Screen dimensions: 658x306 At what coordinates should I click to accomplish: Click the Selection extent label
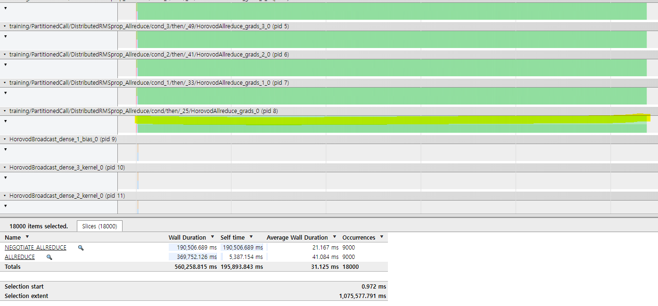point(26,296)
